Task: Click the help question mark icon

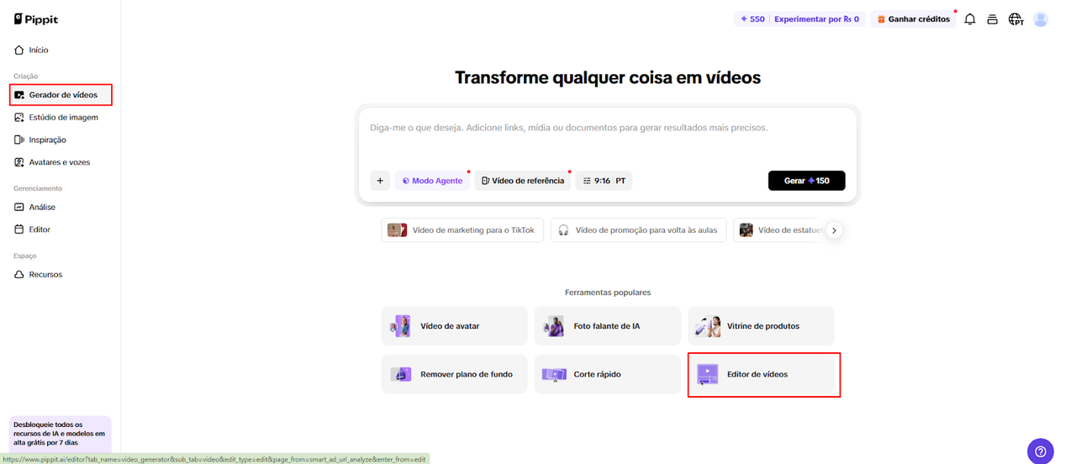Action: [1040, 451]
